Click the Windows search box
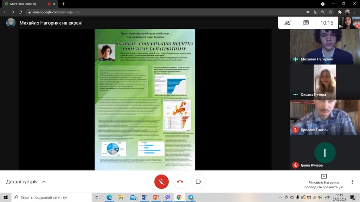The height and width of the screenshot is (202, 360). point(52,197)
